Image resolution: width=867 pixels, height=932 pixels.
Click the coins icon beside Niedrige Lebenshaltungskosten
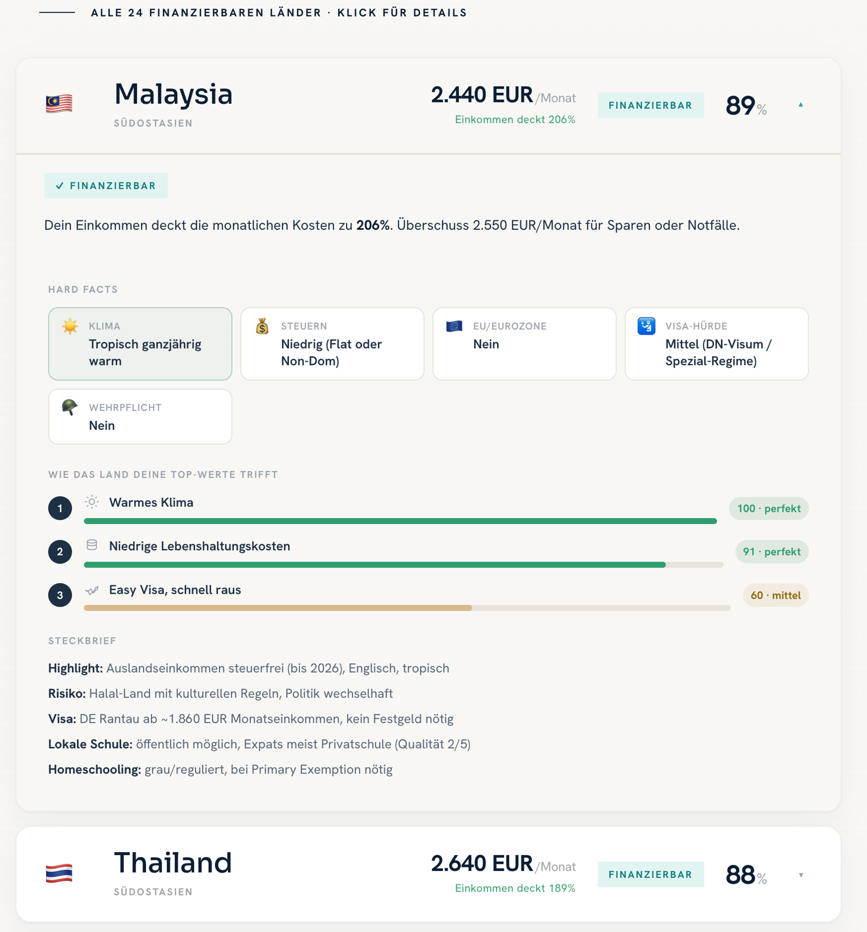[92, 545]
